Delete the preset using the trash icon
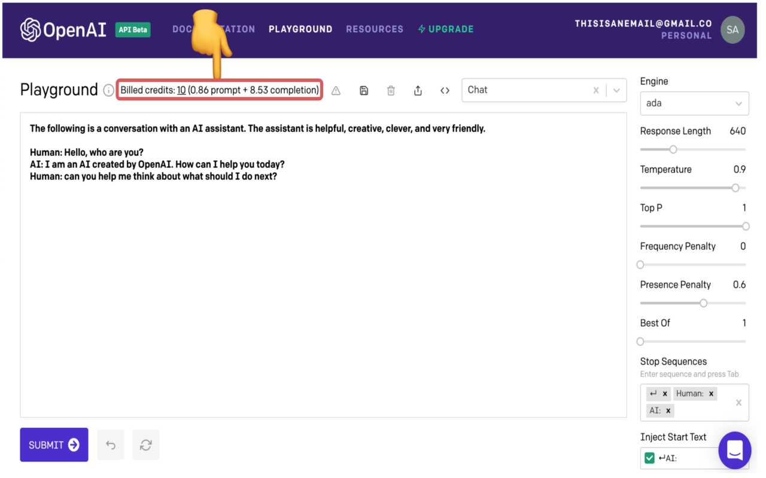Viewport: 766px width, 478px height. pyautogui.click(x=391, y=91)
